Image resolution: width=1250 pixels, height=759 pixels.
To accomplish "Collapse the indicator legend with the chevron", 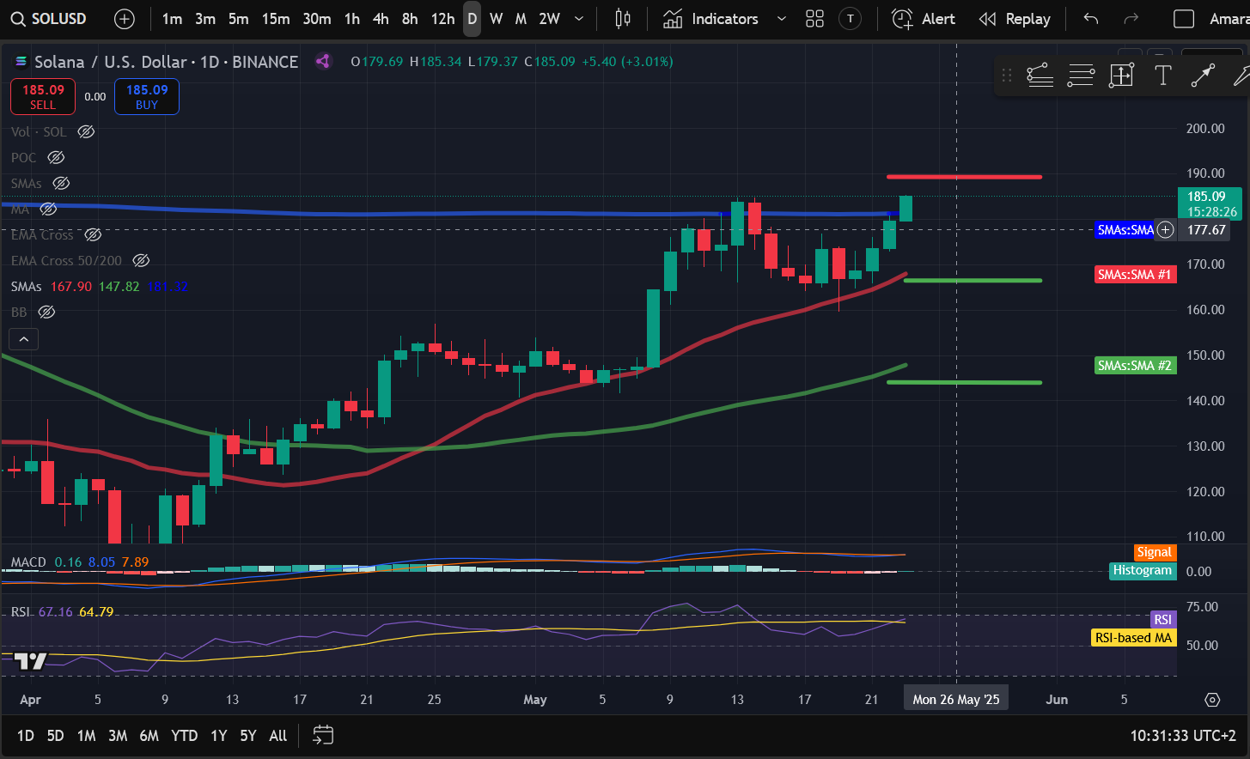I will click(24, 339).
